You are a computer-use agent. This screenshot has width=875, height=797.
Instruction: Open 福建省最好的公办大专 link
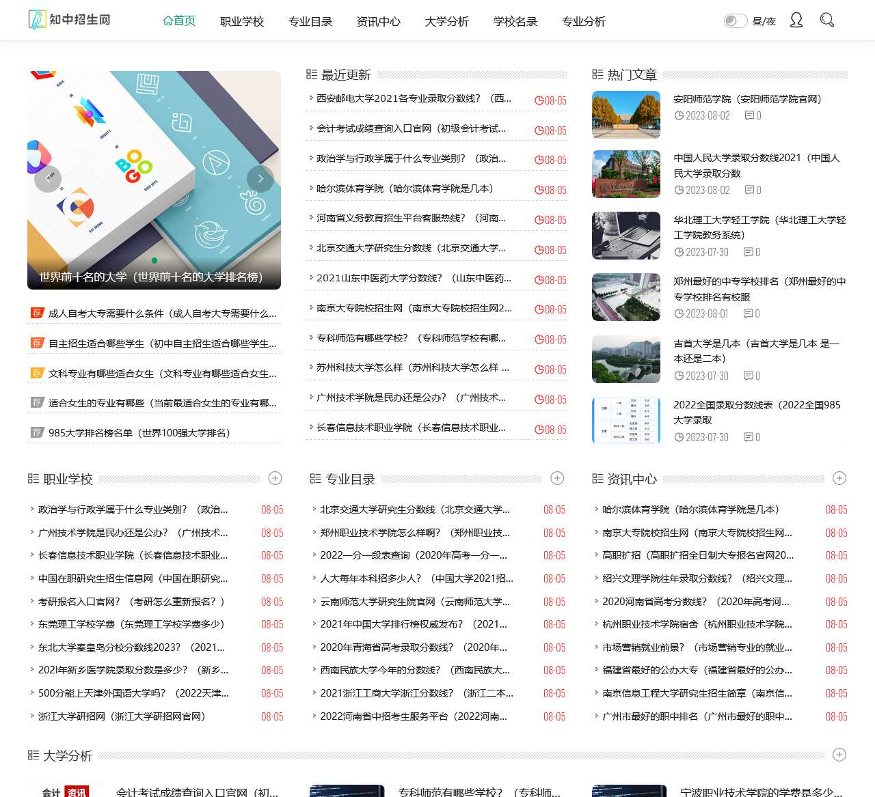(697, 670)
